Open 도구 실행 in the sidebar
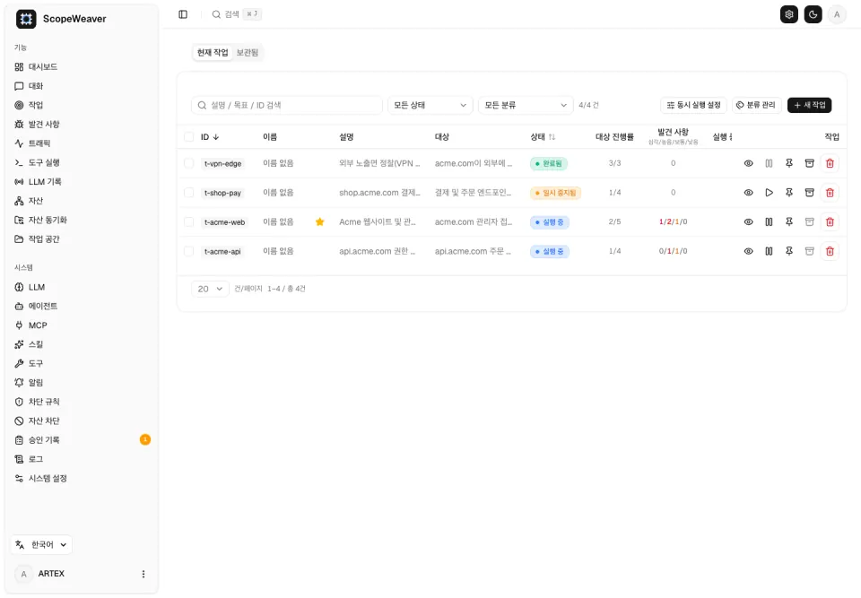 [82, 162]
